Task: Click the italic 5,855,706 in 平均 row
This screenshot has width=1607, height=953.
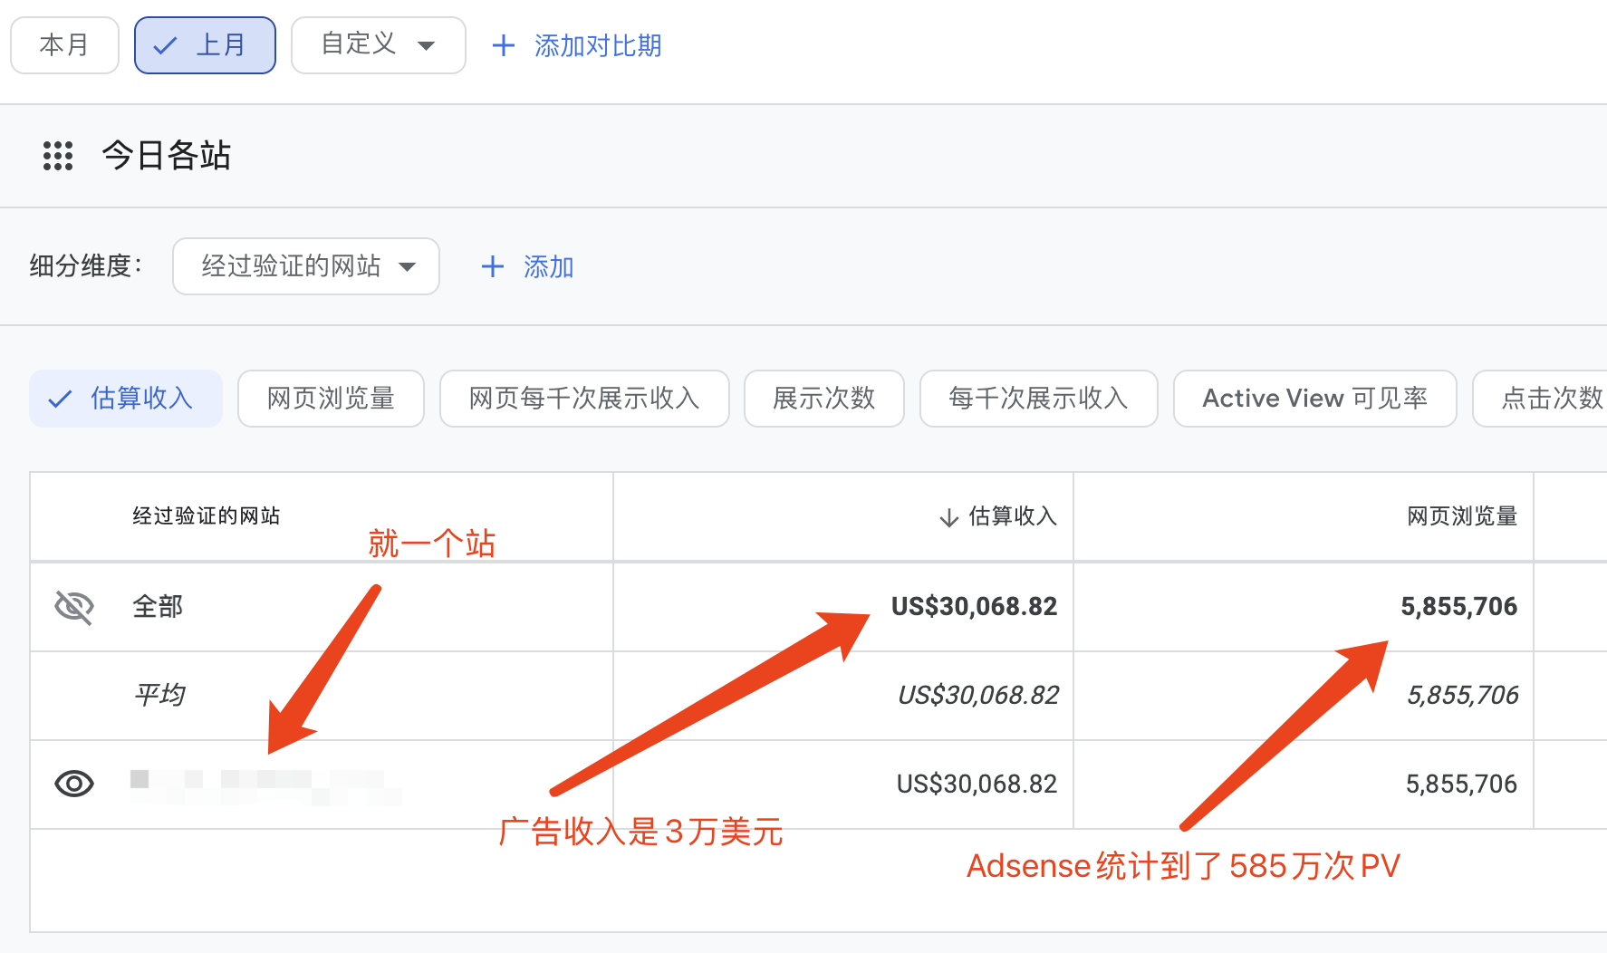Action: coord(1462,696)
